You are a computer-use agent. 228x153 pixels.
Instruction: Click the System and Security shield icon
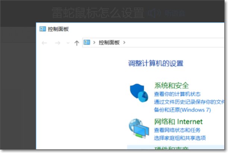click(x=139, y=93)
